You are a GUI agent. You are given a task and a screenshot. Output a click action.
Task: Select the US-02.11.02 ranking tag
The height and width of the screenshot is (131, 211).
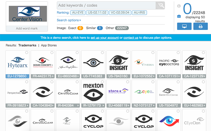click(x=97, y=13)
